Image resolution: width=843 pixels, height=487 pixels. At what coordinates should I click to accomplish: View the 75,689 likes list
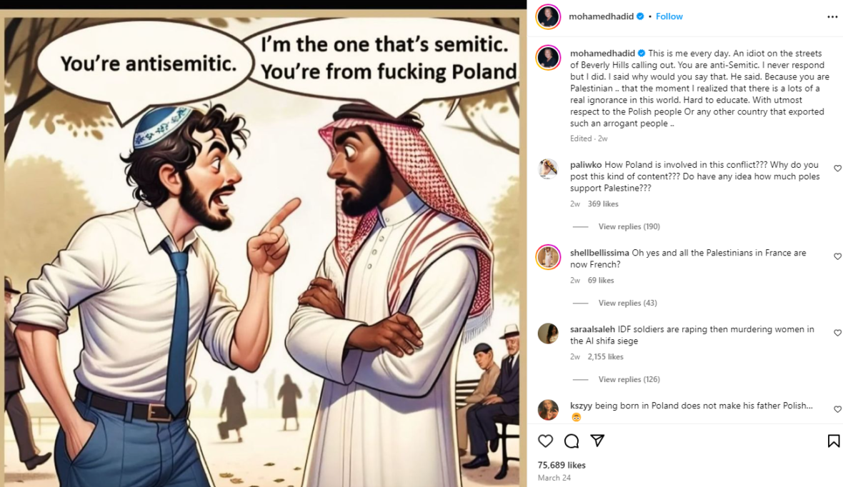[x=562, y=465]
